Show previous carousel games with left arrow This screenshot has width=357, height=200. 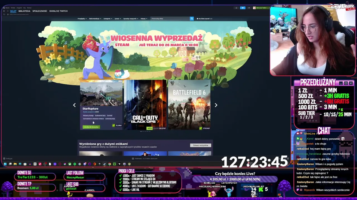pos(74,105)
